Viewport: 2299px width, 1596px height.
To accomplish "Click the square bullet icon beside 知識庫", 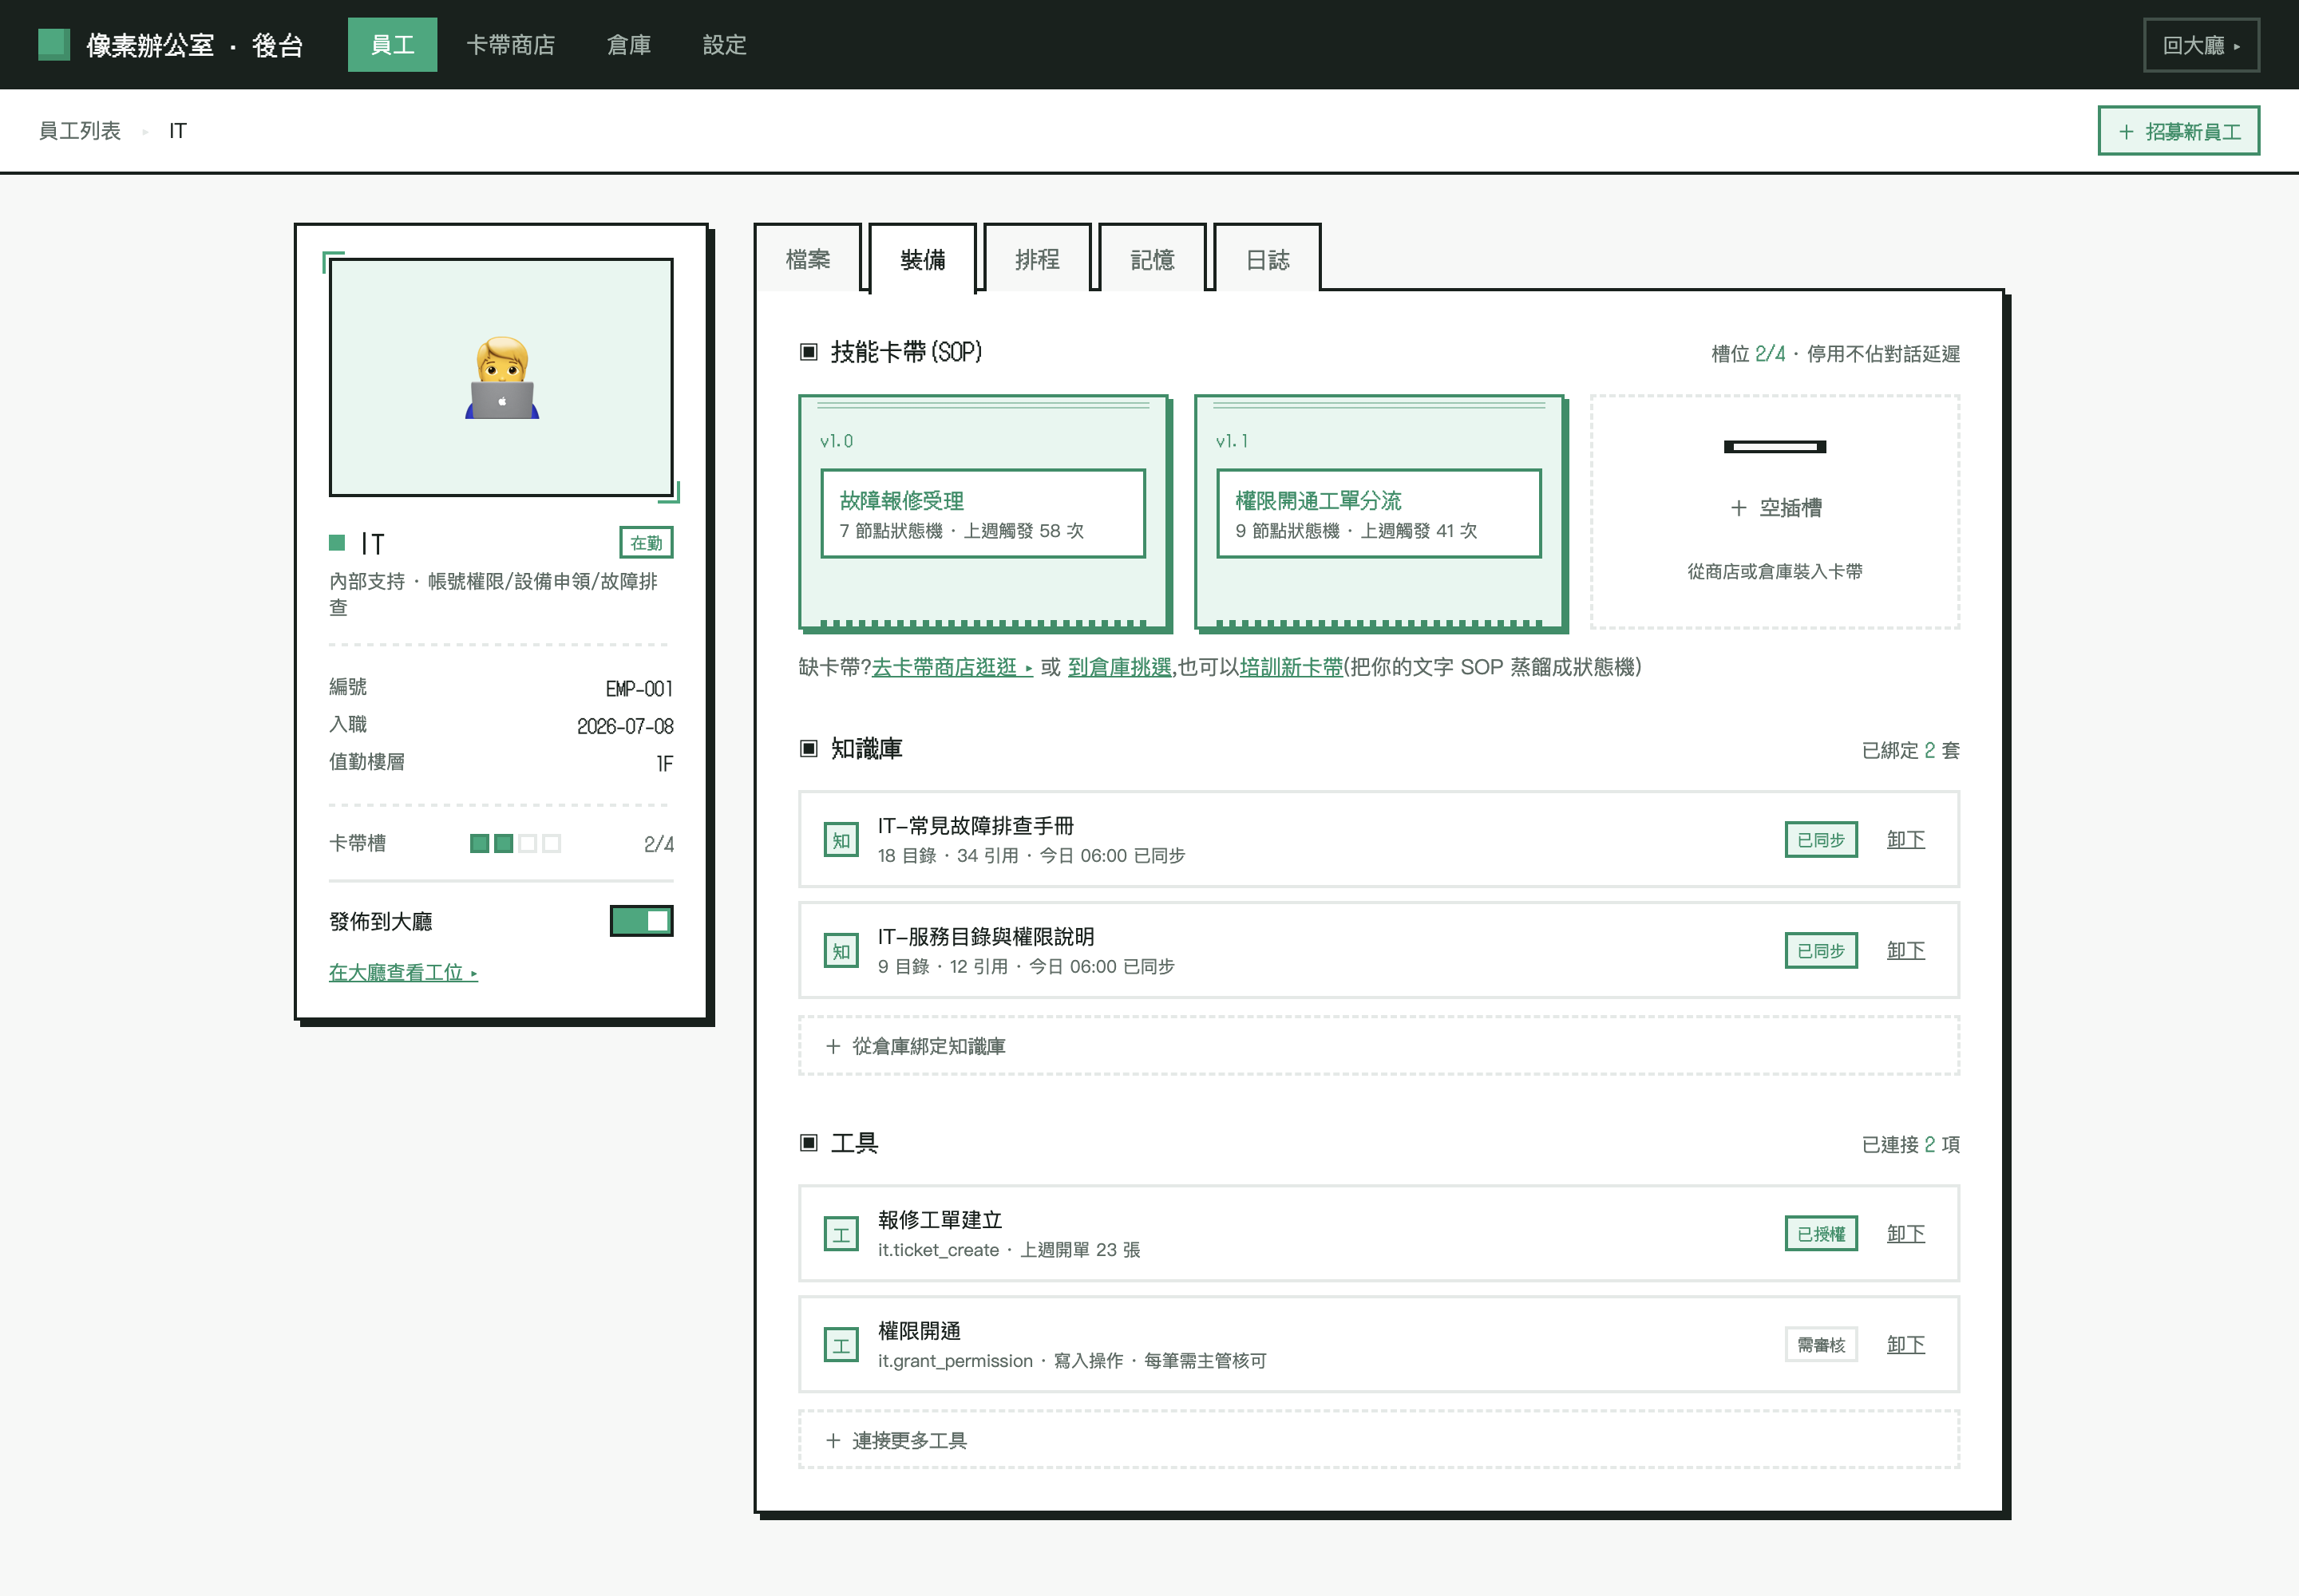I will pyautogui.click(x=809, y=748).
